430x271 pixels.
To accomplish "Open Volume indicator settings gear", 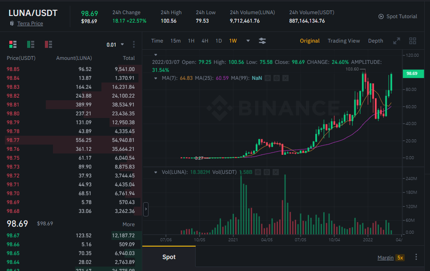I will pos(266,172).
